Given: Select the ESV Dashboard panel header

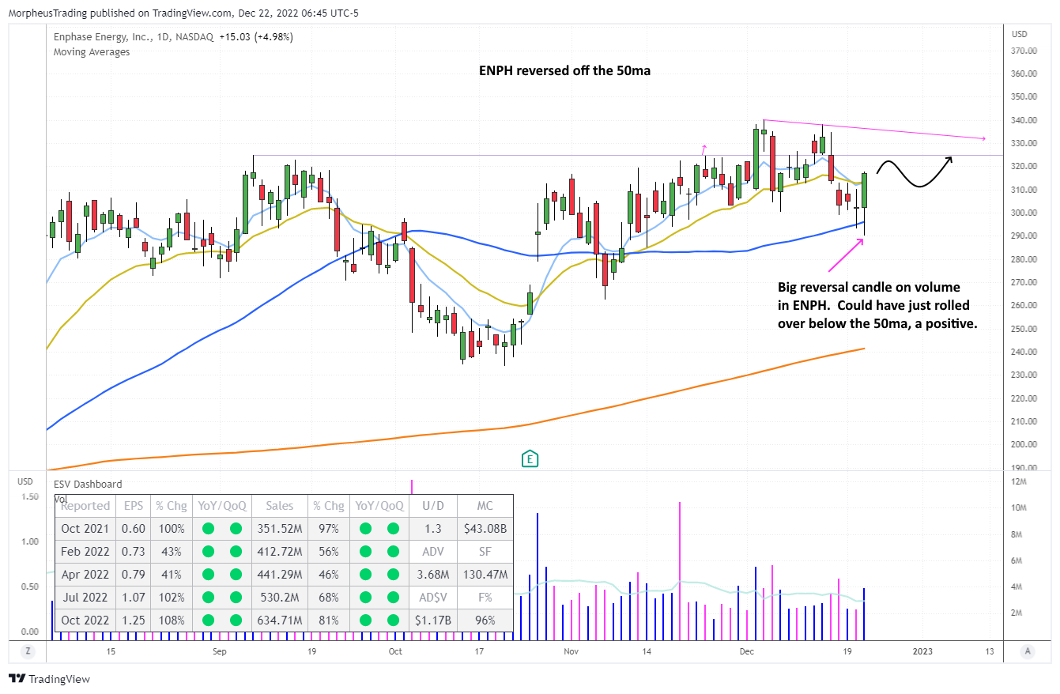Looking at the screenshot, I should click(x=89, y=484).
